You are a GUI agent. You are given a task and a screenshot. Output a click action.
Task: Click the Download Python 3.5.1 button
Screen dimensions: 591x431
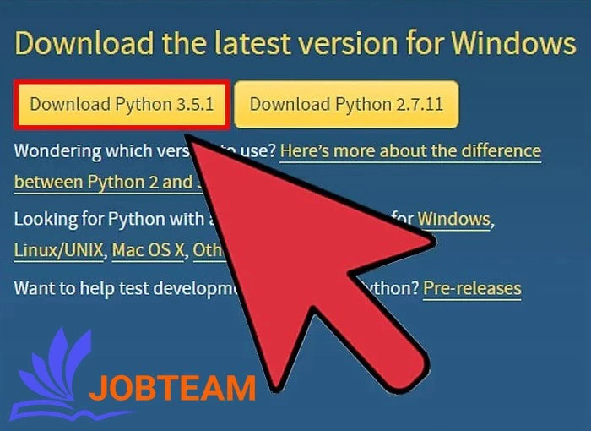click(x=122, y=105)
